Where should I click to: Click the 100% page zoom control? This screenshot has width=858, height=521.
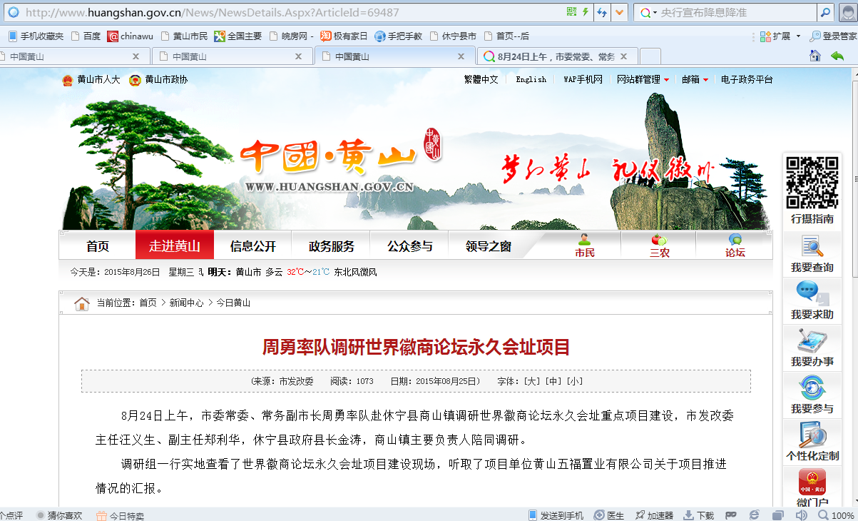pos(835,515)
